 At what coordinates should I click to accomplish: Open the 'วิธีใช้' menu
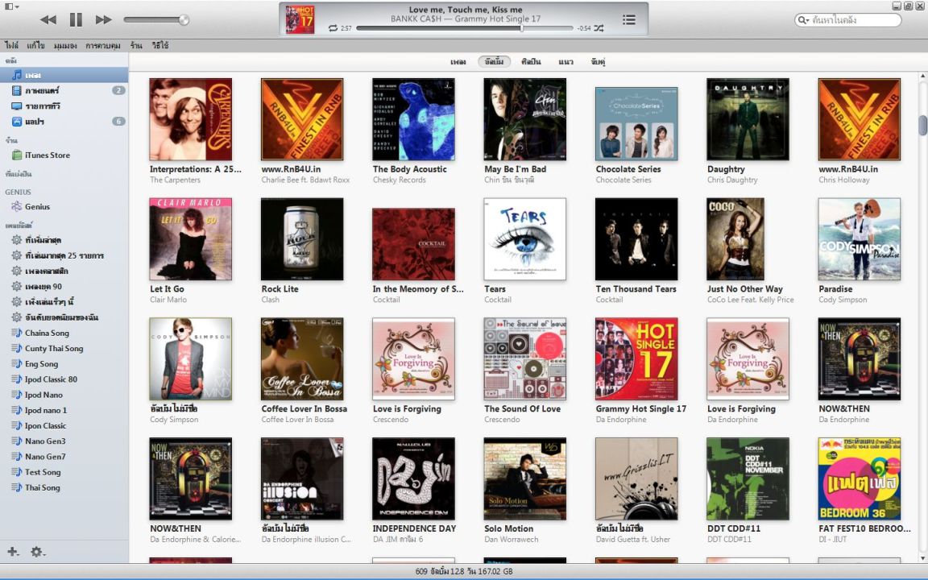pyautogui.click(x=159, y=46)
